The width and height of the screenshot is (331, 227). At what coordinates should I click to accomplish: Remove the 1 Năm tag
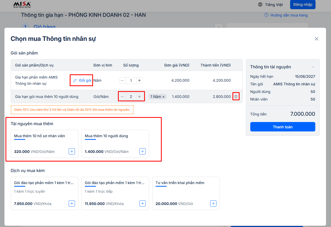pos(163,97)
